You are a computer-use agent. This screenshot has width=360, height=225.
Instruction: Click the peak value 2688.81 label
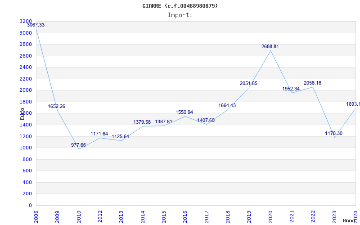pyautogui.click(x=270, y=47)
